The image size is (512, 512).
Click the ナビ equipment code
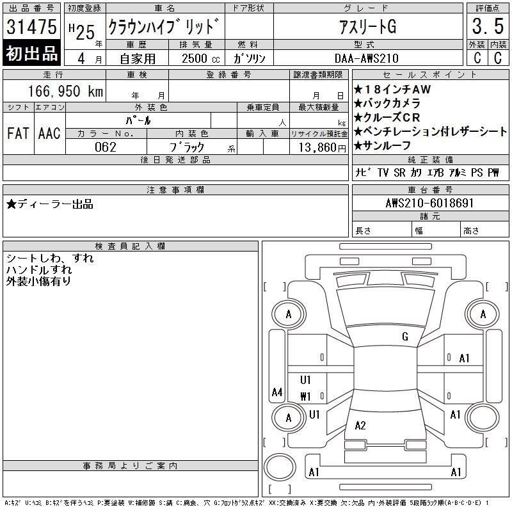pyautogui.click(x=363, y=172)
